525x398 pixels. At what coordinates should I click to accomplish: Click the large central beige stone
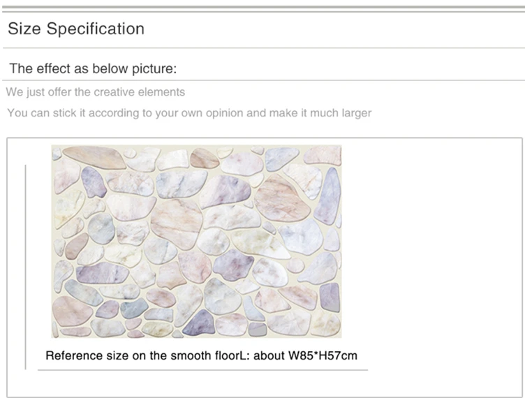click(177, 223)
